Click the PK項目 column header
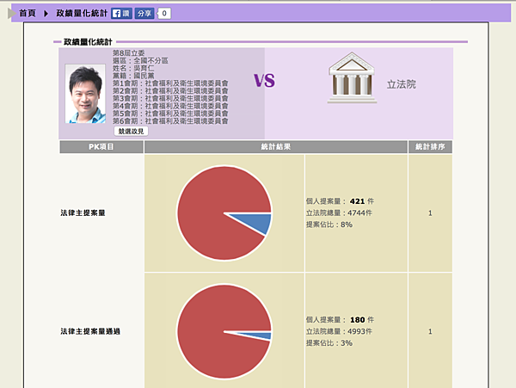Image resolution: width=516 pixels, height=388 pixels. (x=101, y=147)
